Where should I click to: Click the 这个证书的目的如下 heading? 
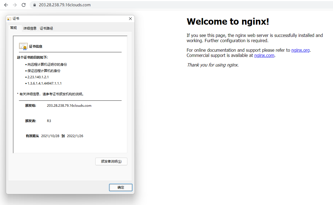[32, 57]
